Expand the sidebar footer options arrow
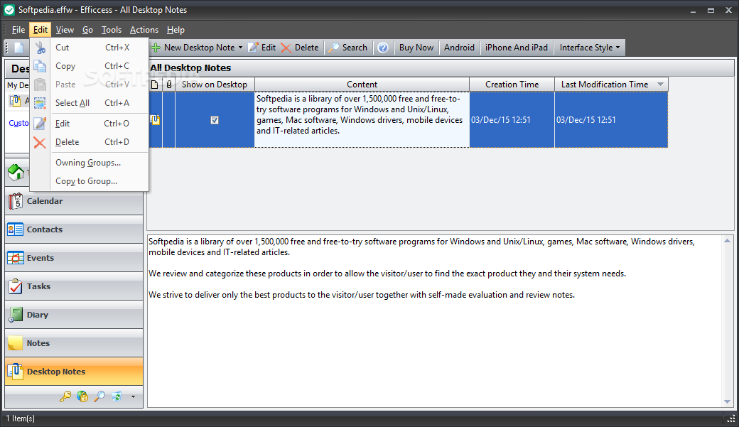 click(133, 397)
